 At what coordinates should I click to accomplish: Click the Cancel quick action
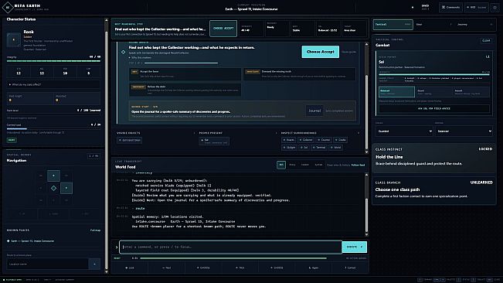[x=350, y=268]
